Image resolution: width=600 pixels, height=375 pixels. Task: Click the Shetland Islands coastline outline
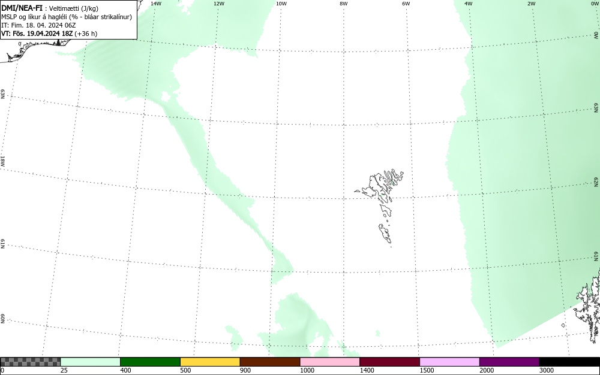(588, 306)
